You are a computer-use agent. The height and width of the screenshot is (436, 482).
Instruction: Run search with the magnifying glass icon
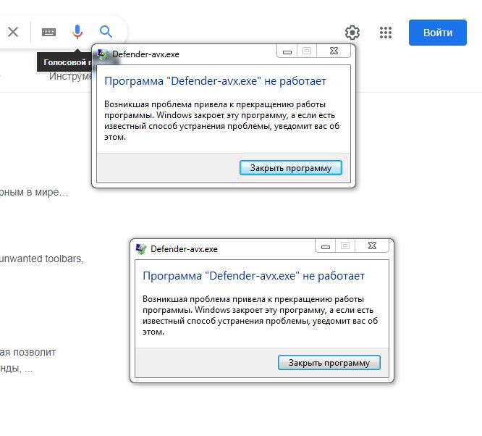pyautogui.click(x=106, y=32)
